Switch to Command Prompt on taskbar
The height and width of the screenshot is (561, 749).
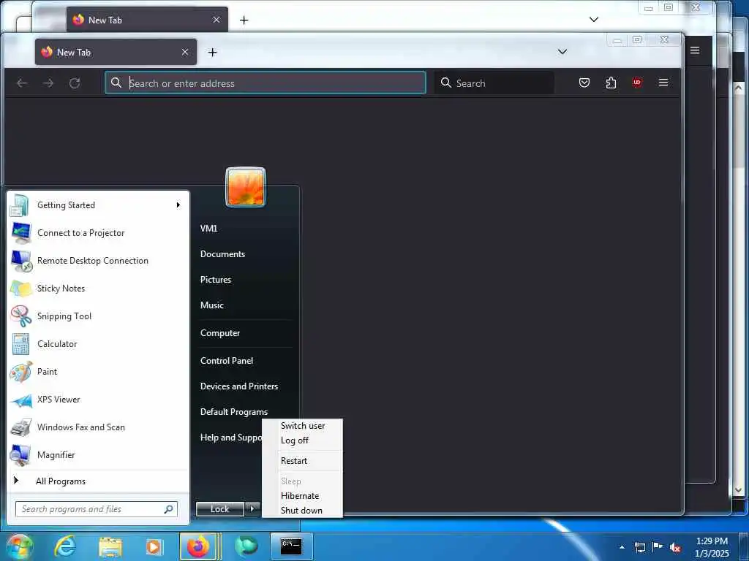(291, 546)
